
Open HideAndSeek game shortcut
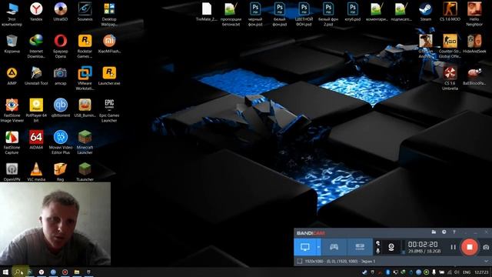(474, 44)
